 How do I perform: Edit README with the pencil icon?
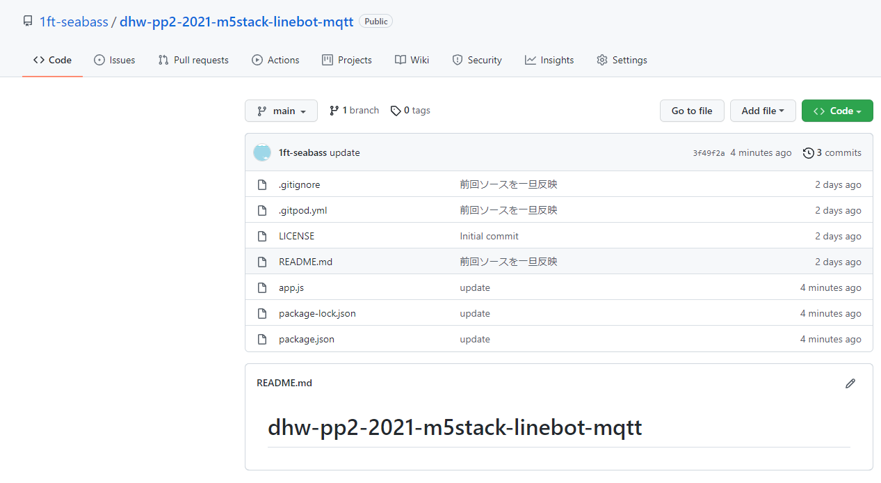click(x=850, y=383)
